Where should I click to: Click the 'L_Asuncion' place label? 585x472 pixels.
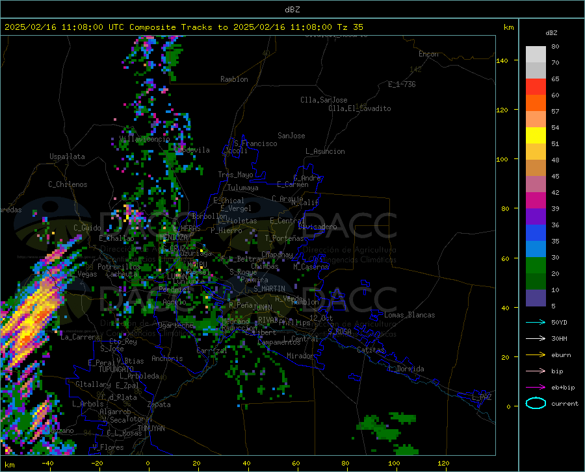[325, 151]
